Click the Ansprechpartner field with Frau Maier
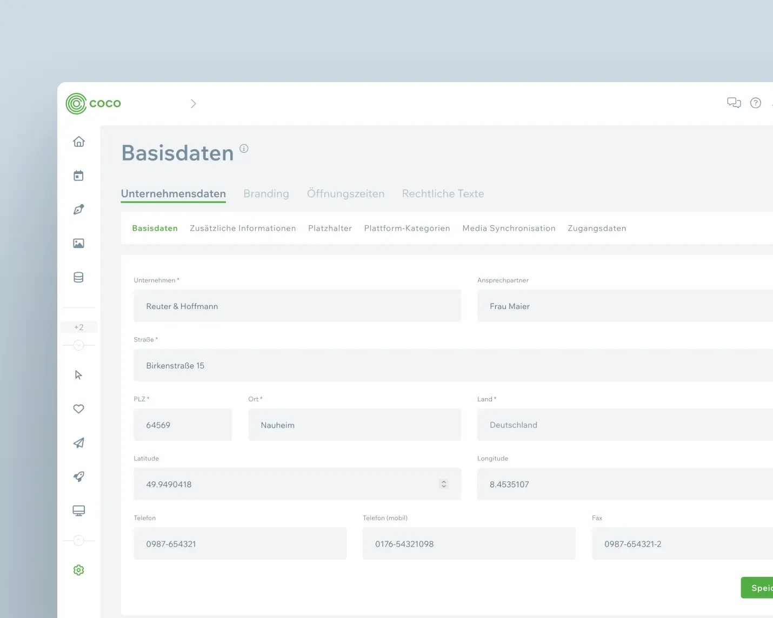Image resolution: width=773 pixels, height=618 pixels. [625, 306]
